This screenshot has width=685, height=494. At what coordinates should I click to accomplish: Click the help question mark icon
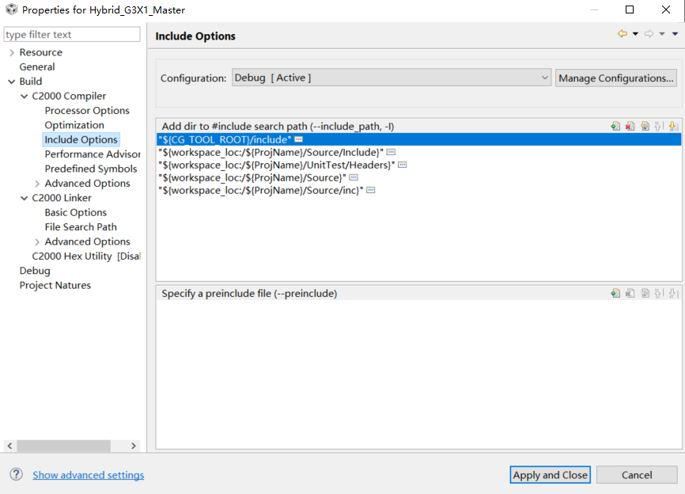[16, 474]
